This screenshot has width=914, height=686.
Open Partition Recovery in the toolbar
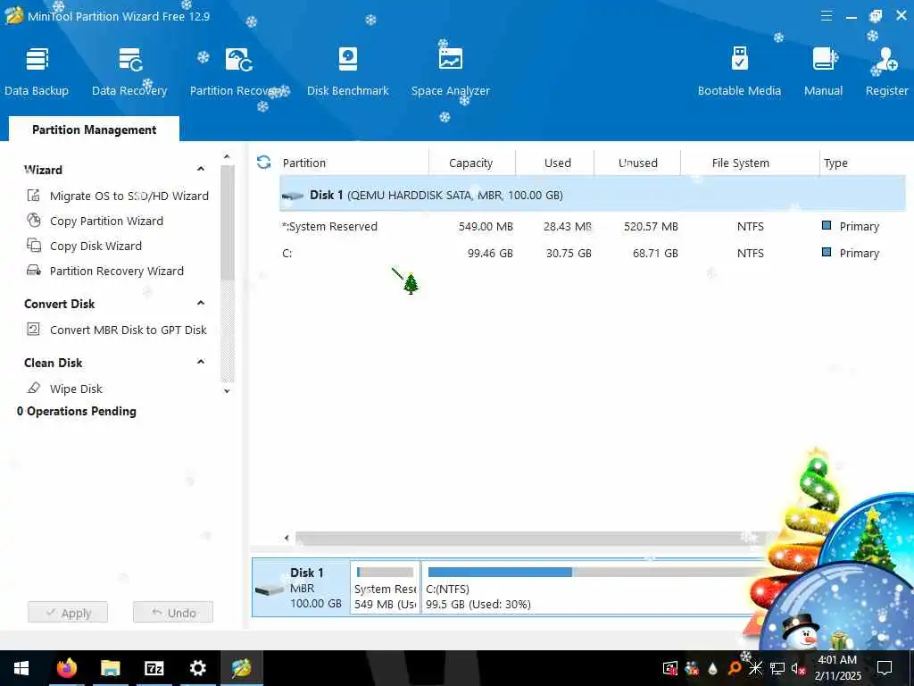coord(237,71)
